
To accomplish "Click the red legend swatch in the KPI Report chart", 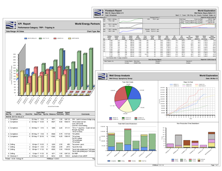I will coord(55,38).
